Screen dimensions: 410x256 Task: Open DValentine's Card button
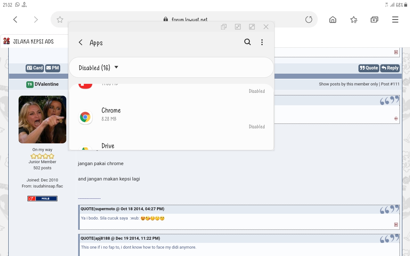pyautogui.click(x=35, y=68)
